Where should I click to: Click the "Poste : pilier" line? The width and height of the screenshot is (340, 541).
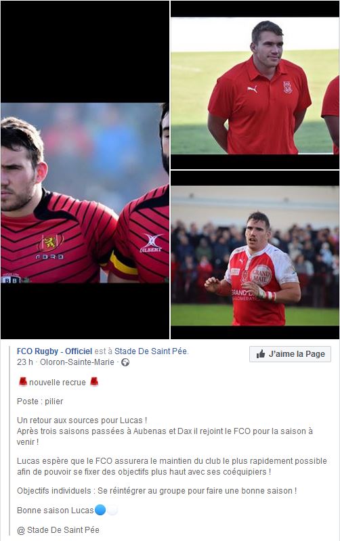pyautogui.click(x=40, y=402)
